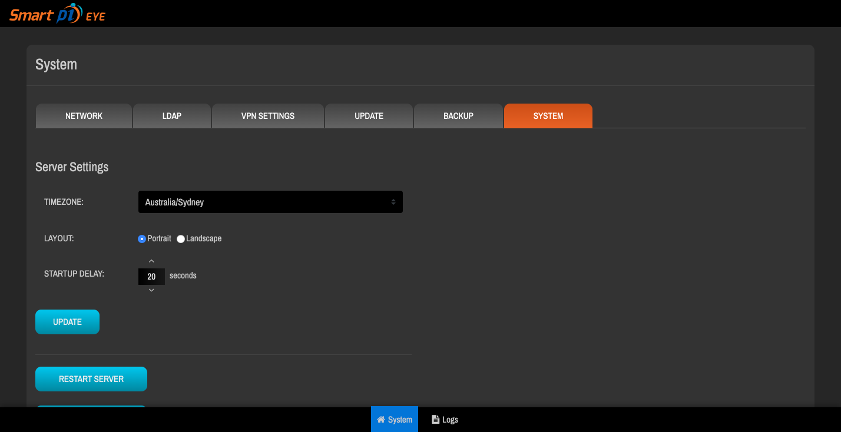
Task: Click the startup delay input field
Action: pos(151,275)
